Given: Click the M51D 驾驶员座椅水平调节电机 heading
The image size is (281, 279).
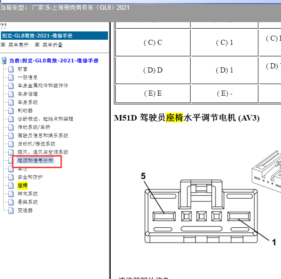Looking at the screenshot, I should click(x=187, y=118).
